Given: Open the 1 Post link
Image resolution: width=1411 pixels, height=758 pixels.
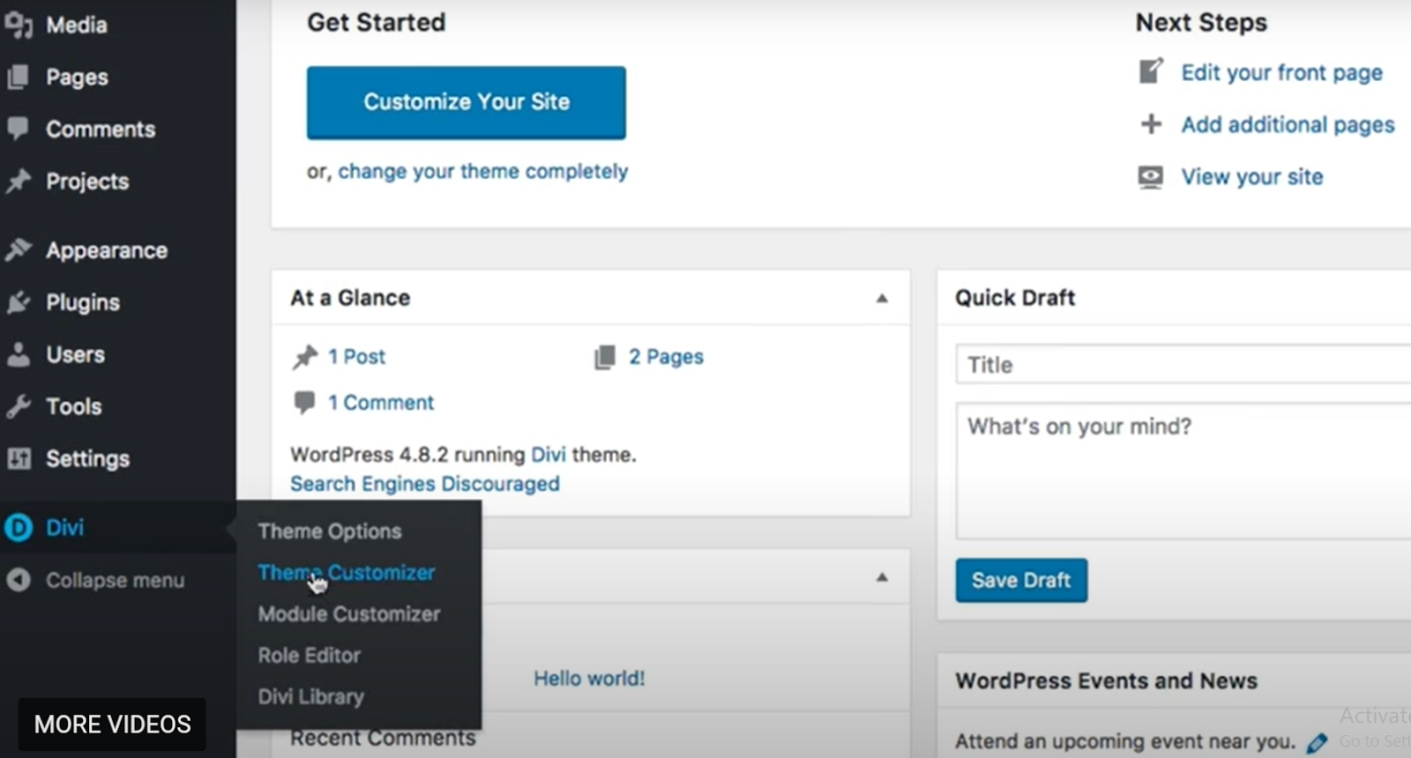Looking at the screenshot, I should (x=357, y=357).
